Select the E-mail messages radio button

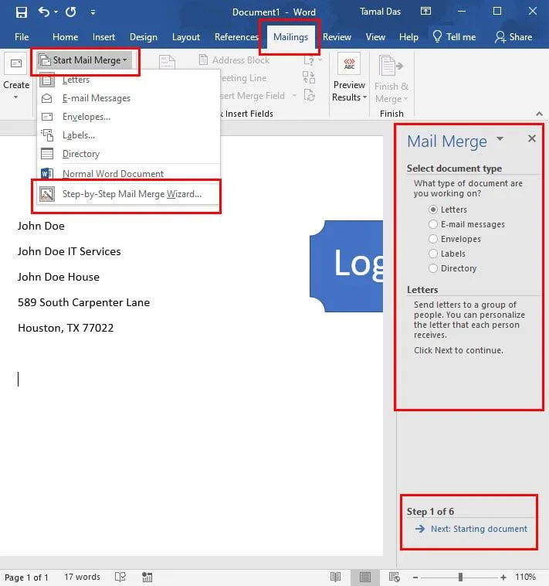click(x=433, y=224)
